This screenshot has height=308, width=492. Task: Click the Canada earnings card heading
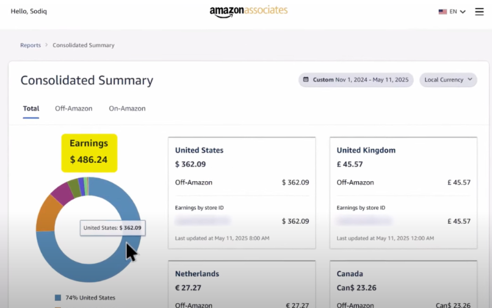point(350,274)
